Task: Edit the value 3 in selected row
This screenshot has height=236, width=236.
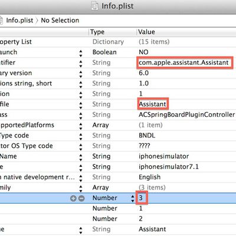Action: tap(141, 198)
